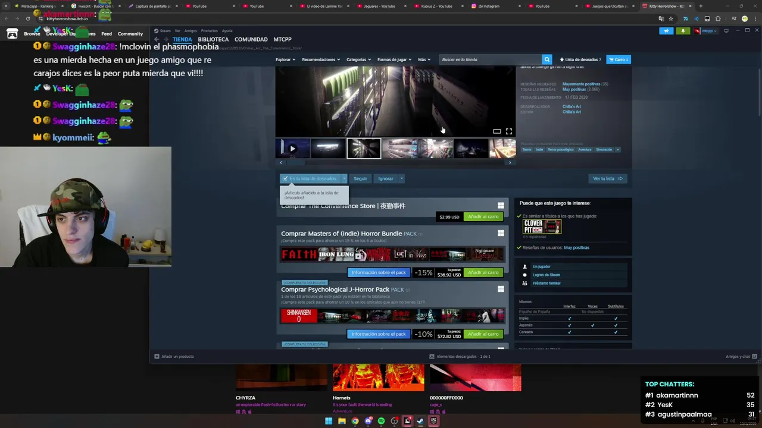Click the Steam store search magnifier button
762x428 pixels.
546,59
